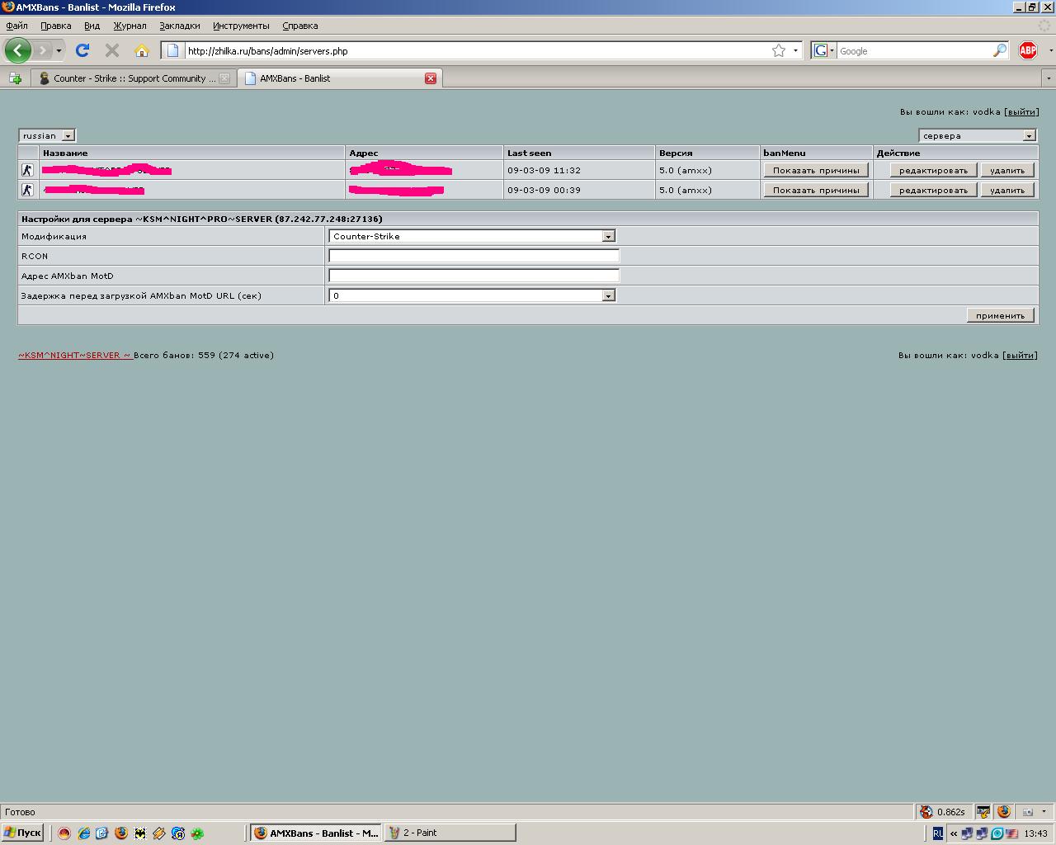This screenshot has width=1056, height=845.
Task: Click the Counter-Strike icon in the 11:32 row
Action: 27,170
